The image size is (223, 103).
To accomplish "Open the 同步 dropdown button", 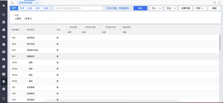I will click(x=200, y=8).
